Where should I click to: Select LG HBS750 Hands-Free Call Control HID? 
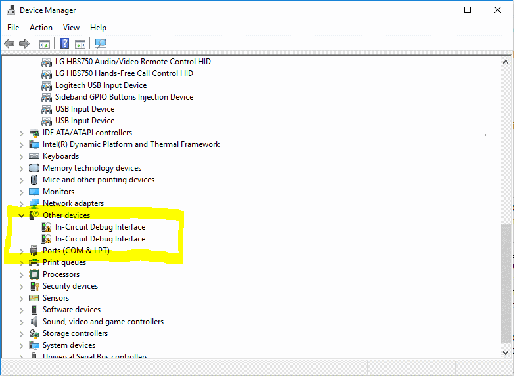(x=124, y=73)
